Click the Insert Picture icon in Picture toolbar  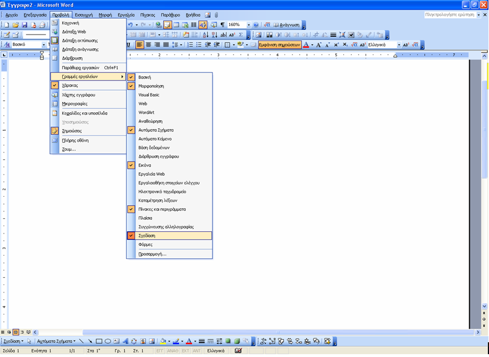[x=258, y=35]
